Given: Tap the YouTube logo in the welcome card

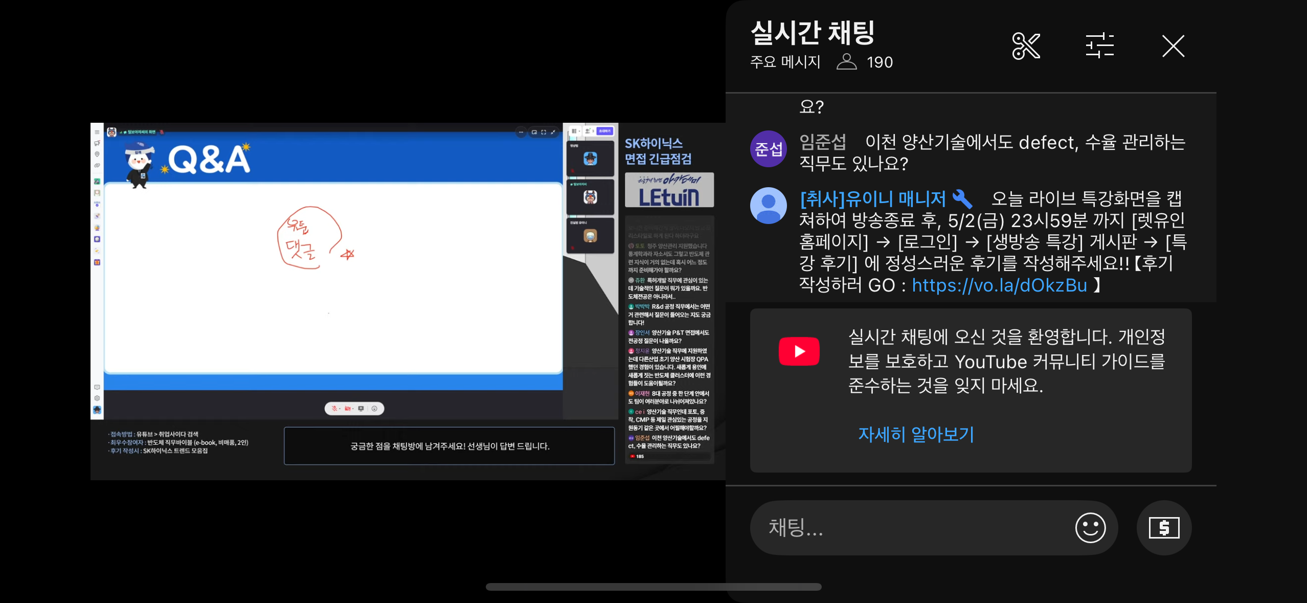Looking at the screenshot, I should (799, 351).
